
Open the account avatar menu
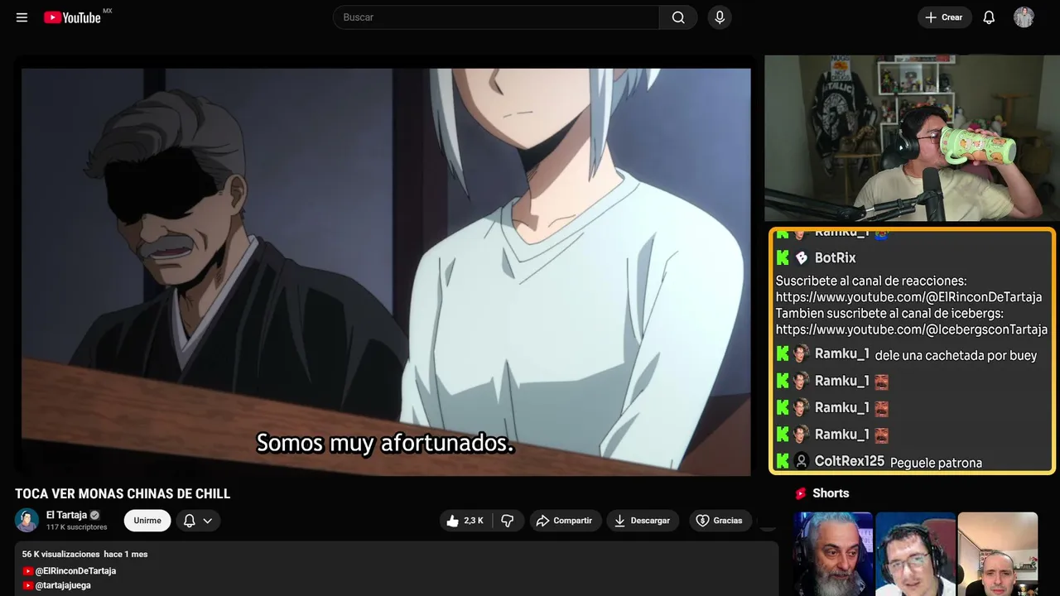[x=1024, y=17]
